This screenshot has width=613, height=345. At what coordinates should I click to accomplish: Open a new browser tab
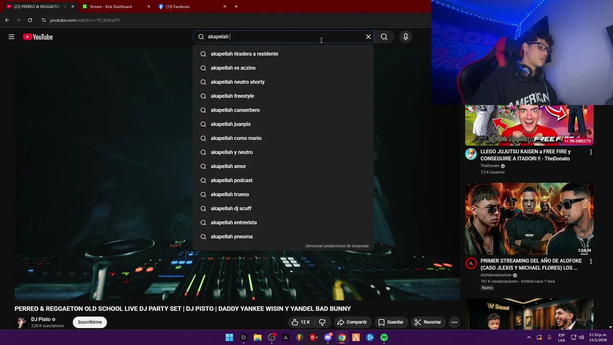click(236, 7)
